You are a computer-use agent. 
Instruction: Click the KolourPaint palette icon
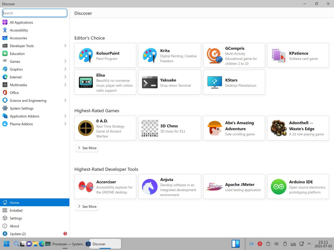pyautogui.click(x=86, y=55)
